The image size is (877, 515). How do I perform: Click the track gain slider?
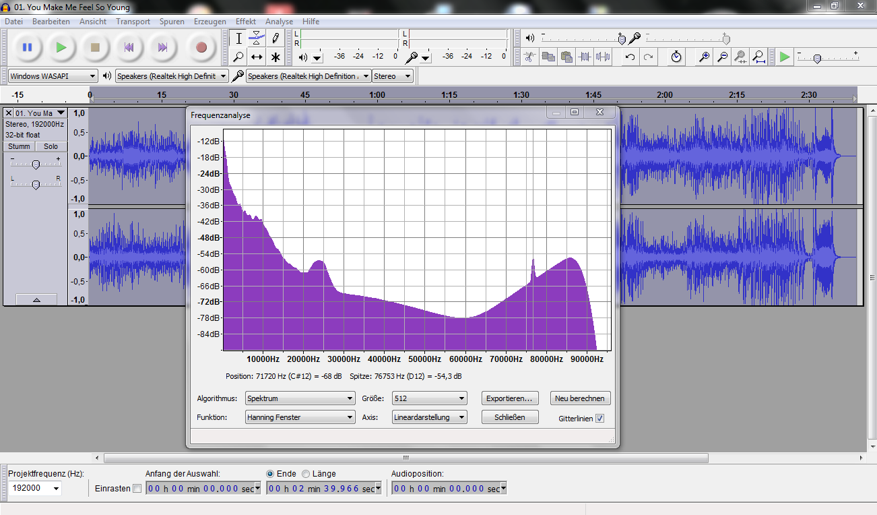pyautogui.click(x=36, y=164)
